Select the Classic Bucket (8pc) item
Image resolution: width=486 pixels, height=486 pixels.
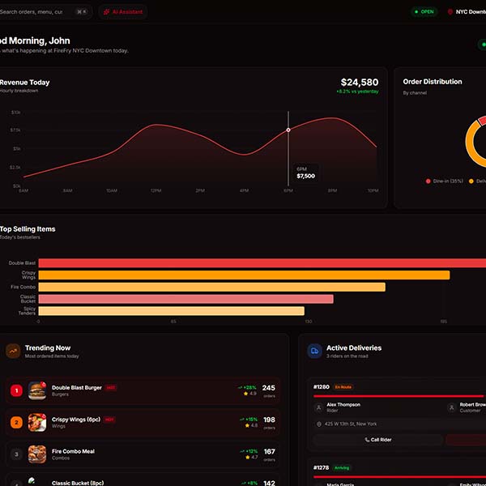(x=143, y=480)
